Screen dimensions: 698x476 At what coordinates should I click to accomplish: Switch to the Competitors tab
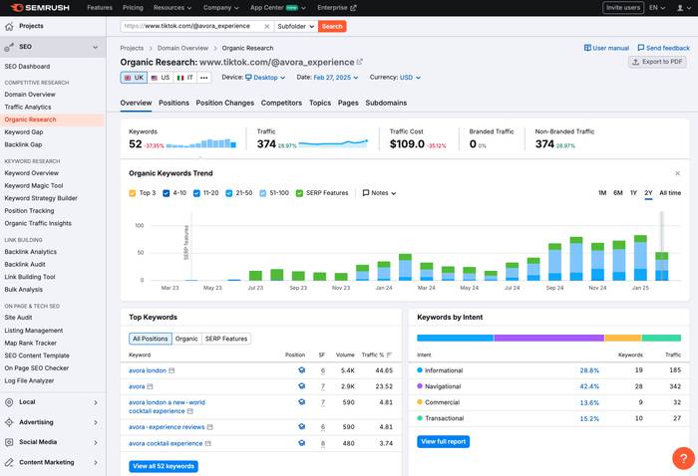[x=281, y=103]
